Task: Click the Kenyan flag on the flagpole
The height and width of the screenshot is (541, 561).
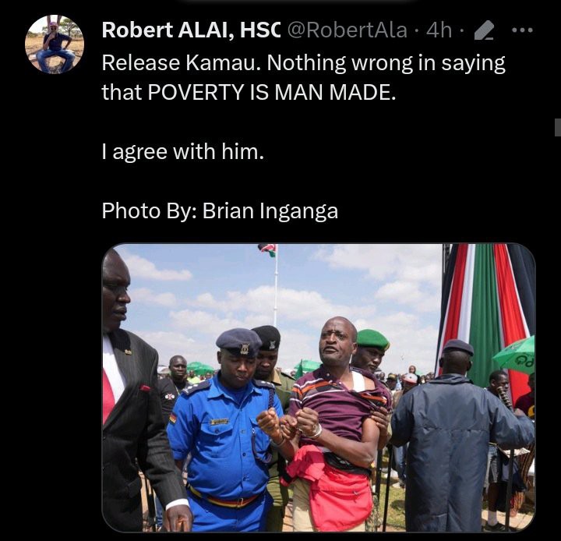Action: click(x=268, y=249)
